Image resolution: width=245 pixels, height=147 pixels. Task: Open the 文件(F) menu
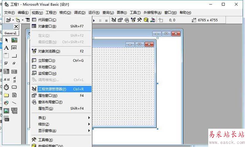click(9, 13)
